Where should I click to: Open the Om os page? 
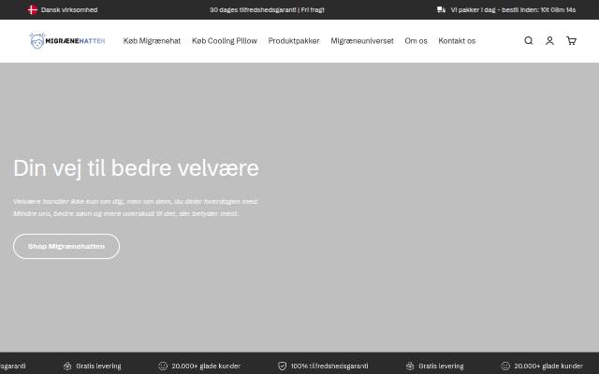coord(416,41)
